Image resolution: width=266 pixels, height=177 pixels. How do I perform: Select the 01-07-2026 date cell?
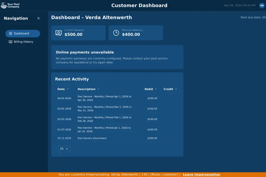click(64, 130)
